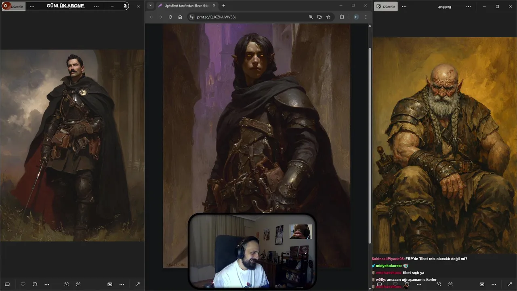The width and height of the screenshot is (517, 291).
Task: Click the camera-shaped icon in left viewer
Action: coord(110,285)
